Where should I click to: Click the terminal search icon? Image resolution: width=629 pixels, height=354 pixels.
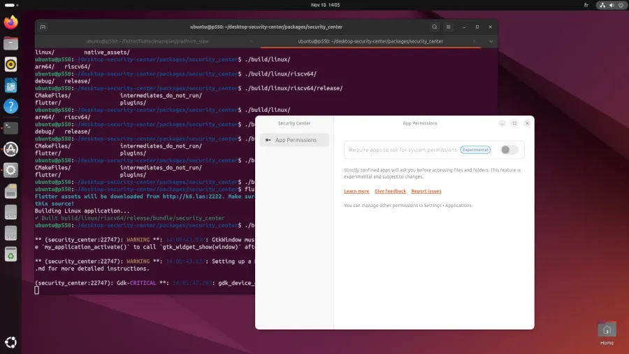click(434, 27)
